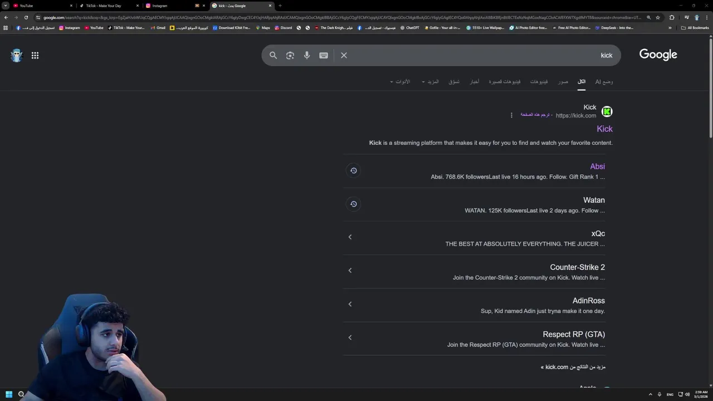Click the ENG language indicator in taskbar

point(670,394)
